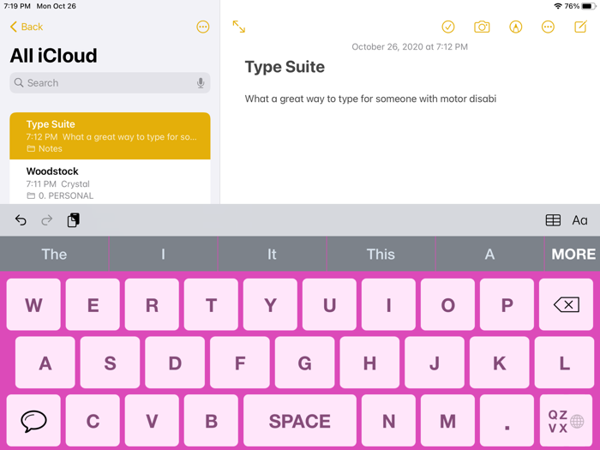Tap the U key
The height and width of the screenshot is (450, 600).
pyautogui.click(x=329, y=304)
